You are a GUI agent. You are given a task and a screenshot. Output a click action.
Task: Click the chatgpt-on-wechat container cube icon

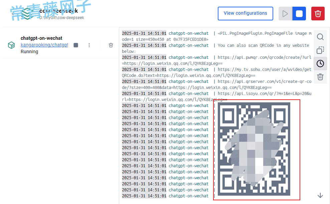11,45
